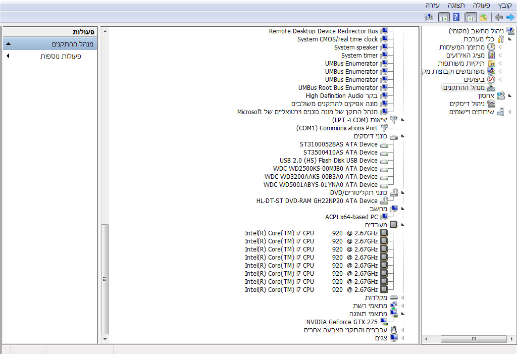This screenshot has height=354, width=517.
Task: Click the NVIDIA GeForce GTX 275 display icon
Action: 384,322
